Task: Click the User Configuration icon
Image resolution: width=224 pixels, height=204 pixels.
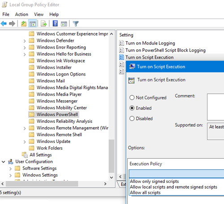Action: pyautogui.click(x=11, y=162)
